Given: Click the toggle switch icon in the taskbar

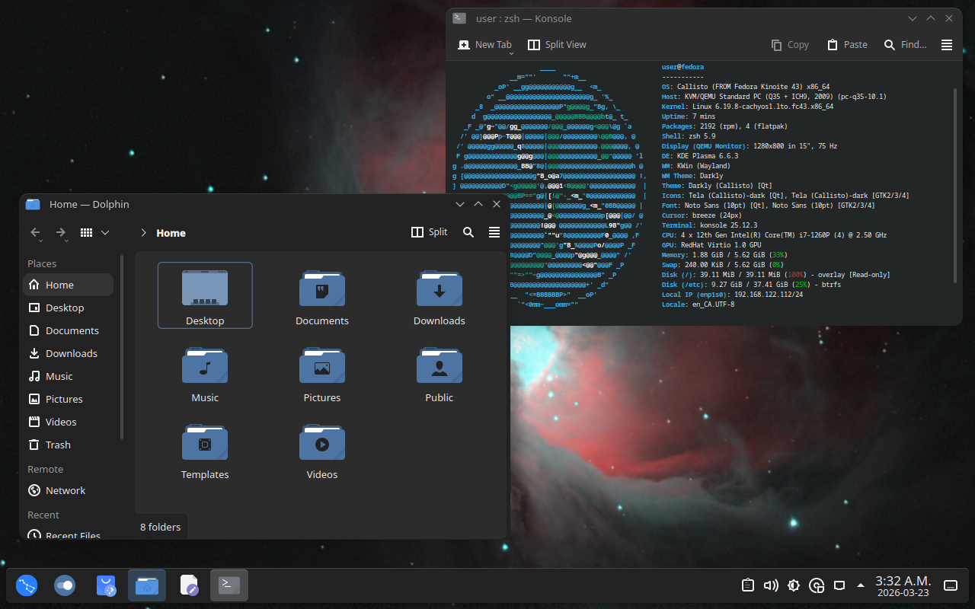Looking at the screenshot, I should coord(65,585).
